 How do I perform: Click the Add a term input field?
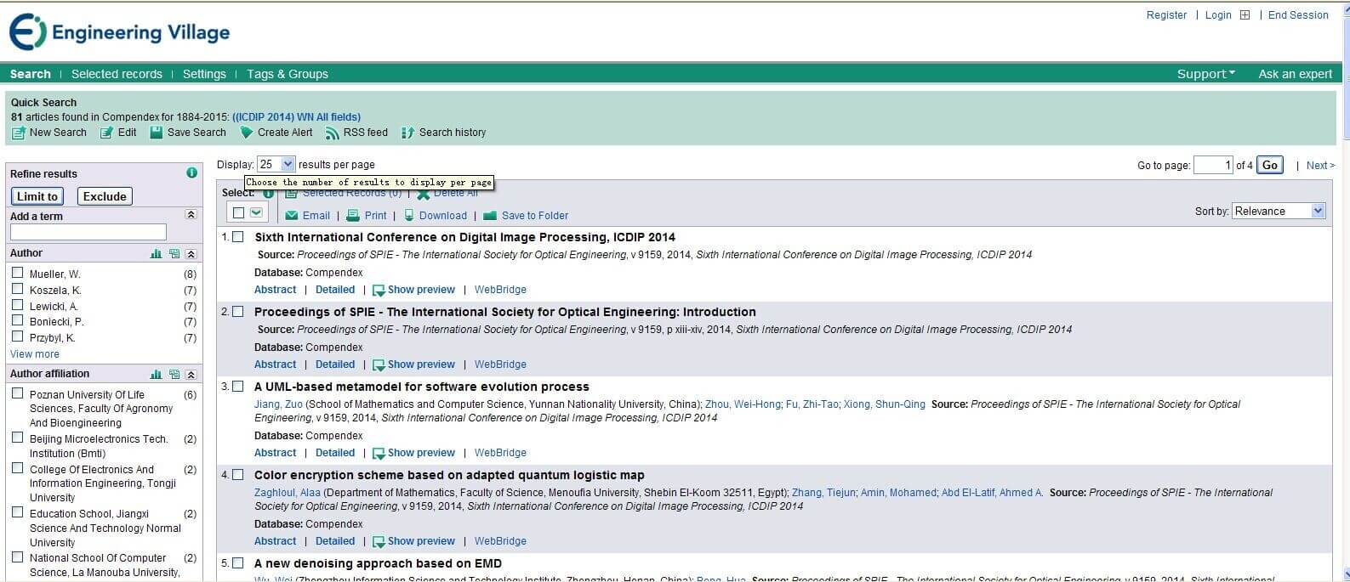[x=88, y=232]
